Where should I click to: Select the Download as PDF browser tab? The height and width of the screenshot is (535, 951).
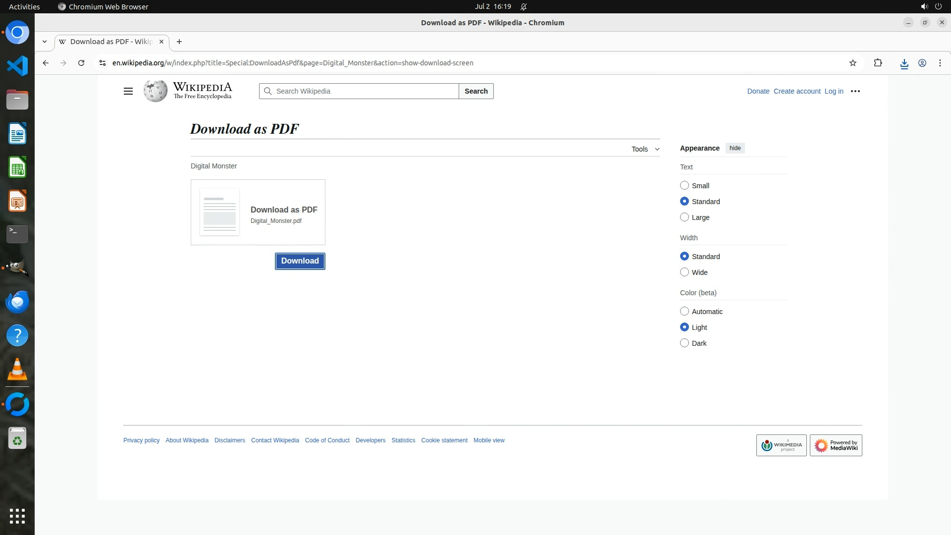pyautogui.click(x=111, y=42)
